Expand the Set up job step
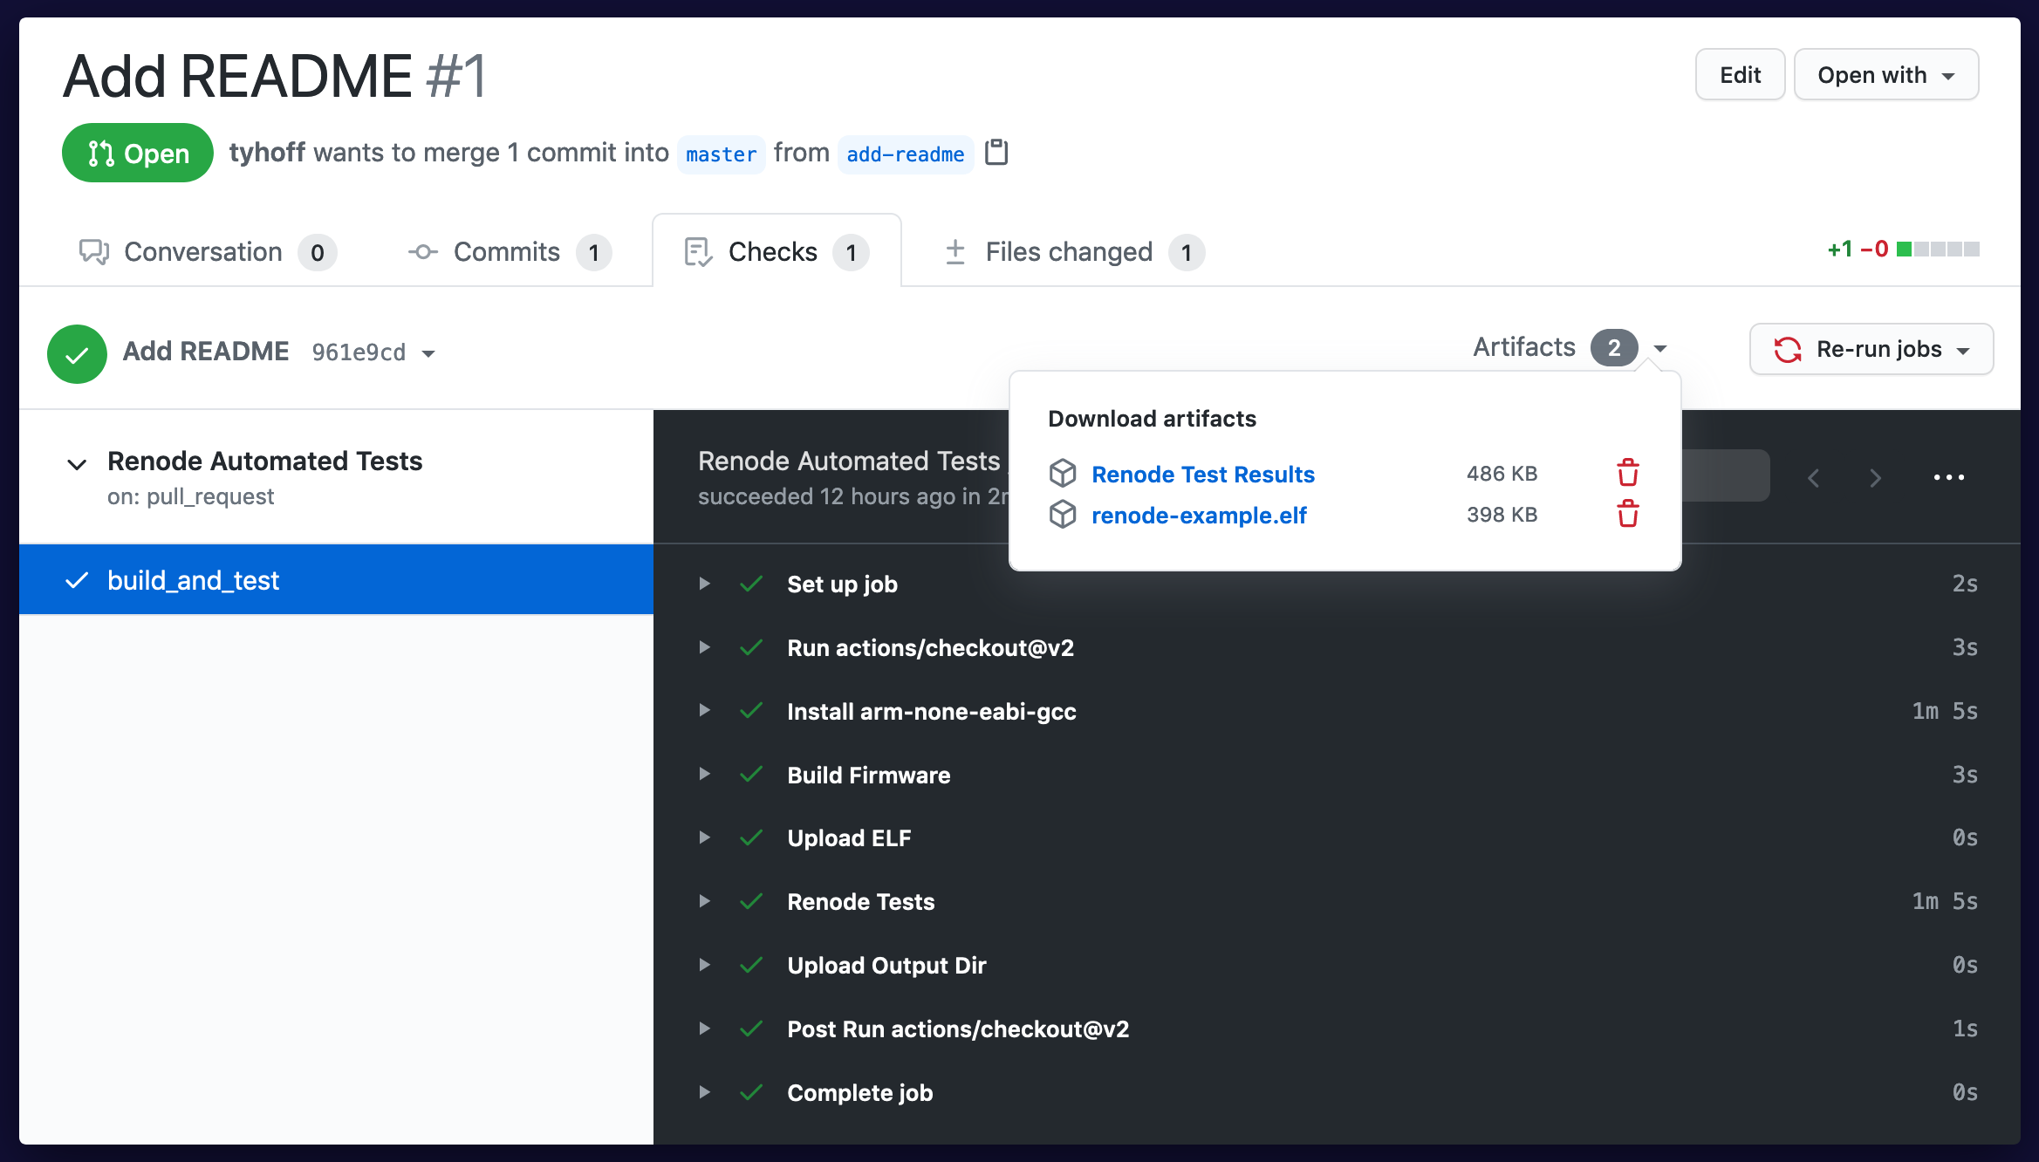Viewport: 2039px width, 1162px height. click(x=704, y=584)
